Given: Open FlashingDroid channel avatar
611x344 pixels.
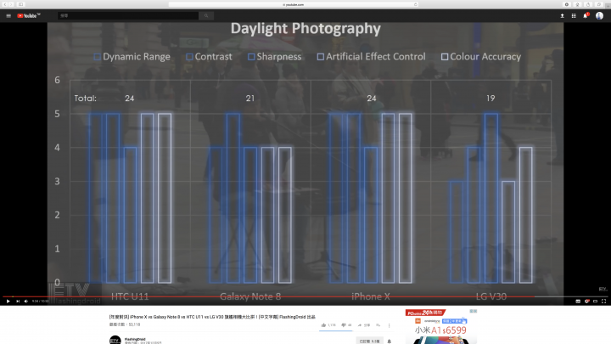Looking at the screenshot, I should coord(115,340).
